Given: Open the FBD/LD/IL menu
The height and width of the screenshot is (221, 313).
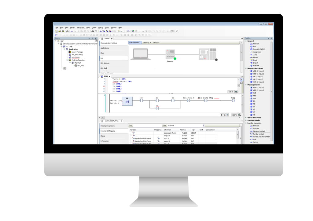Looking at the screenshot, I should click(x=81, y=28).
